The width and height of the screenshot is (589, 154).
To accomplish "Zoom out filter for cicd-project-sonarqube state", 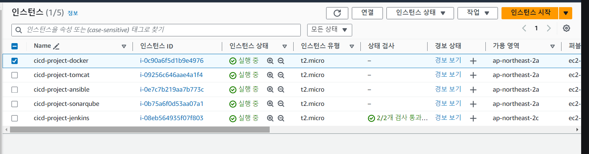I will (x=281, y=104).
